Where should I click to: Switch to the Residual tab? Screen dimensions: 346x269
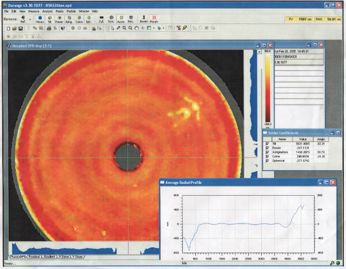point(34,257)
